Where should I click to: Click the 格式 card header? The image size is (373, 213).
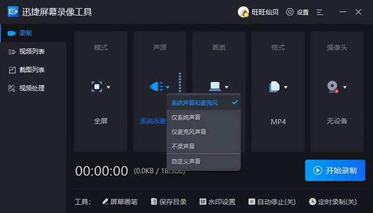pyautogui.click(x=278, y=47)
